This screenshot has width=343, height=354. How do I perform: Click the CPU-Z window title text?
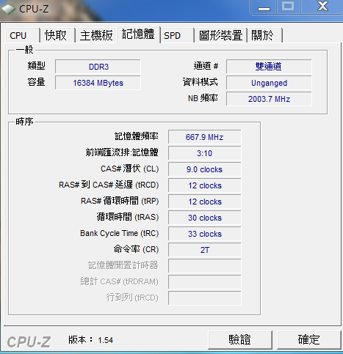click(x=34, y=9)
